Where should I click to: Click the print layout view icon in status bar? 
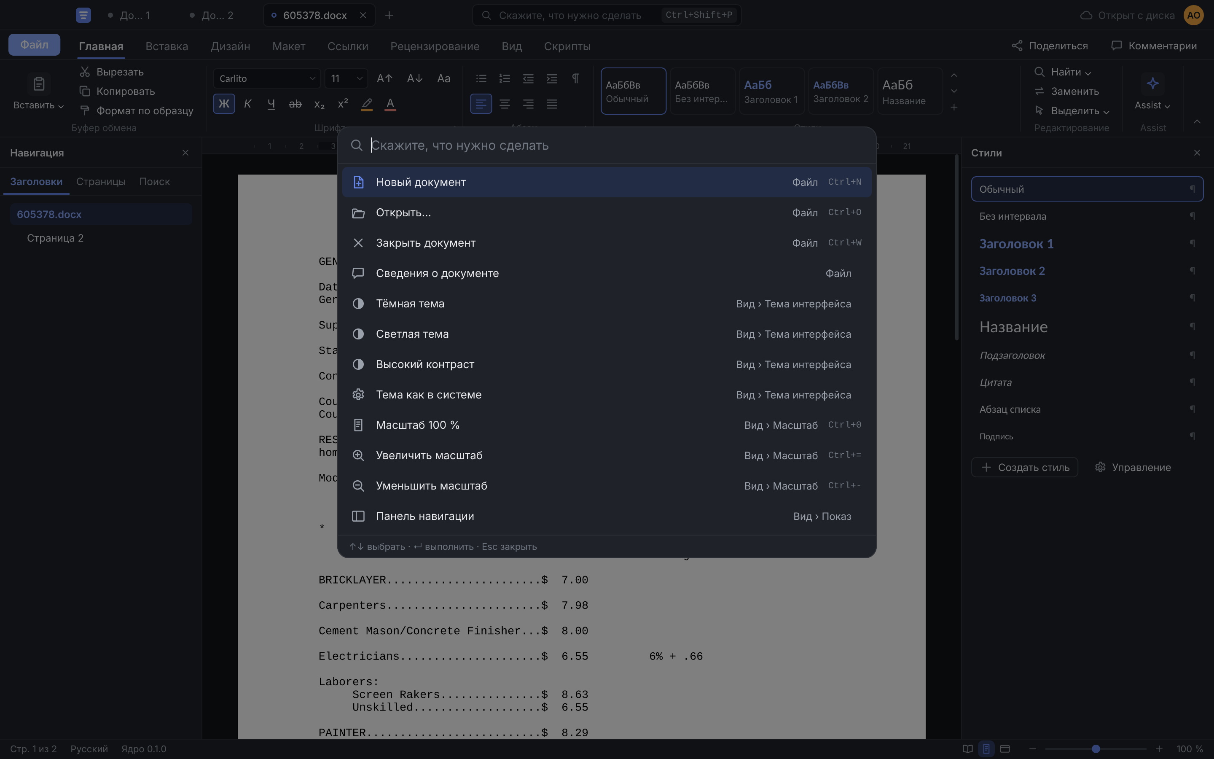click(986, 748)
